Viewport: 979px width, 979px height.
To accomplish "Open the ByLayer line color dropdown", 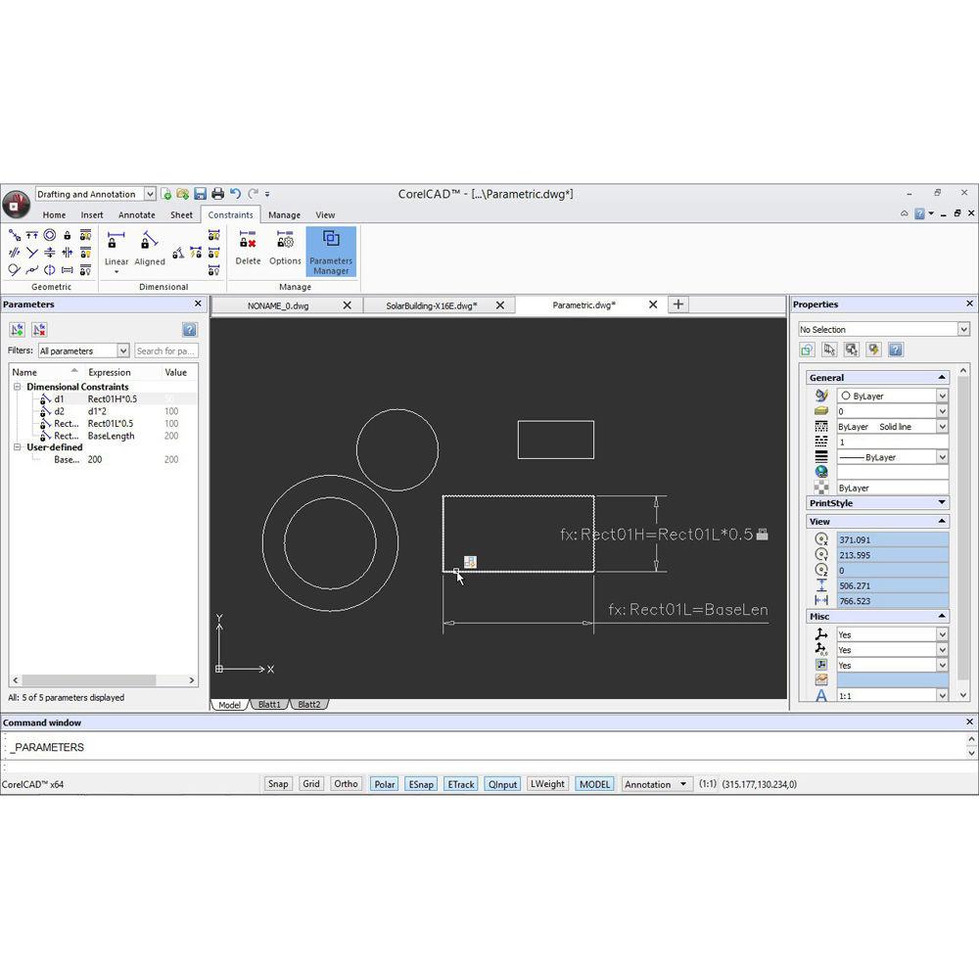I will 942,396.
